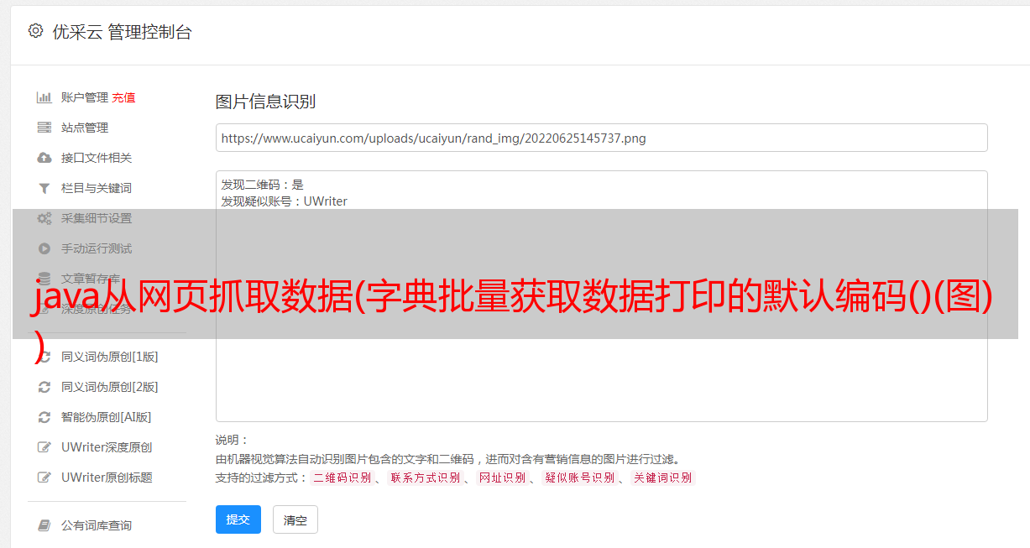Viewport: 1030px width, 548px height.
Task: Click inside the recognition result text area
Action: click(601, 296)
